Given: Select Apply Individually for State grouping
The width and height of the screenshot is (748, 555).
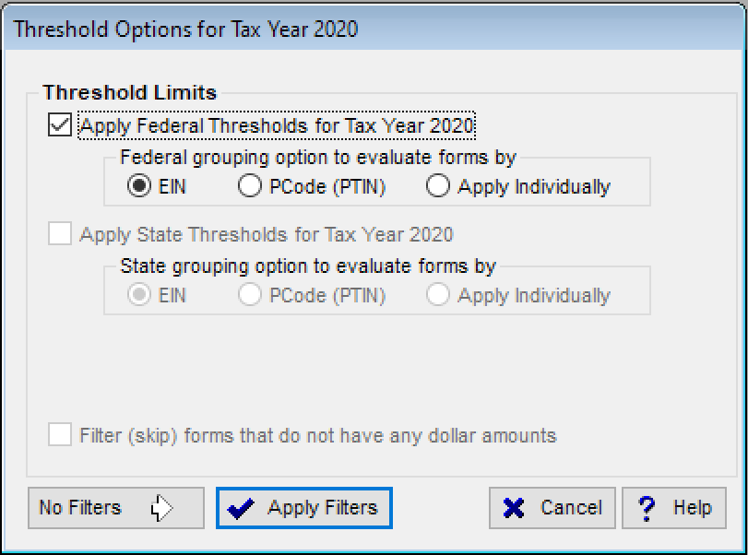Looking at the screenshot, I should [438, 296].
